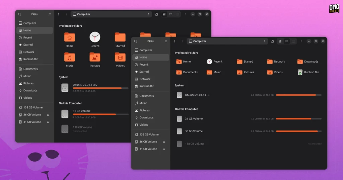The width and height of the screenshot is (343, 180).
Task: Open Downloads in the front window's Preferred Folders
Action: coord(307,62)
